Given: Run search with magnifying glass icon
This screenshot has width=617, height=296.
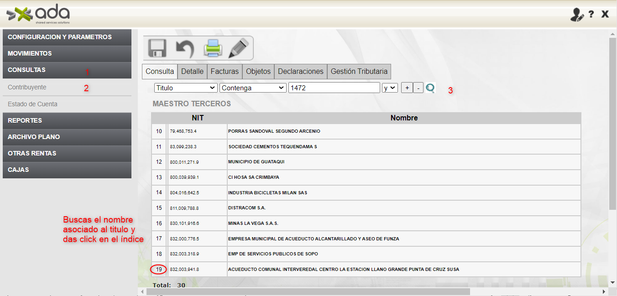Looking at the screenshot, I should click(430, 88).
